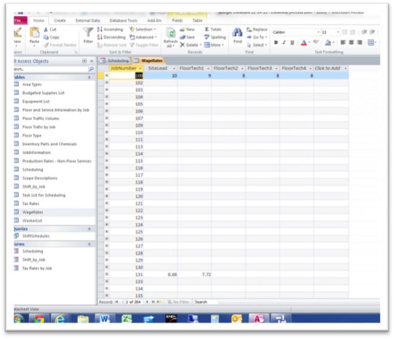The image size is (394, 339).
Task: Switch to the Database Tools tab
Action: coord(123,20)
